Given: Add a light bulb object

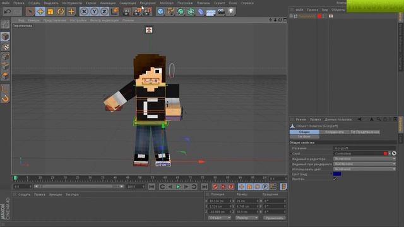Looking at the screenshot, I should [231, 11].
